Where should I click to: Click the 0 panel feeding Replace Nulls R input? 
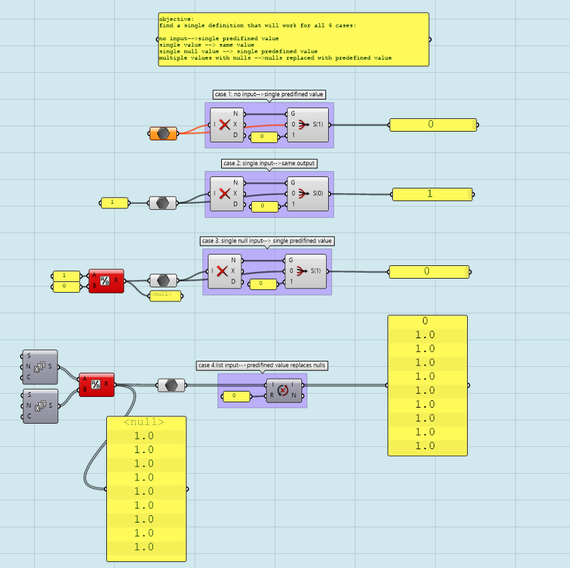pyautogui.click(x=237, y=396)
